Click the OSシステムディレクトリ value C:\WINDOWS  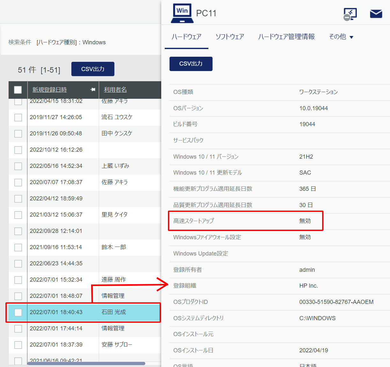[x=317, y=318]
